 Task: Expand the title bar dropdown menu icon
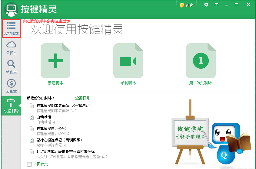[217, 5]
